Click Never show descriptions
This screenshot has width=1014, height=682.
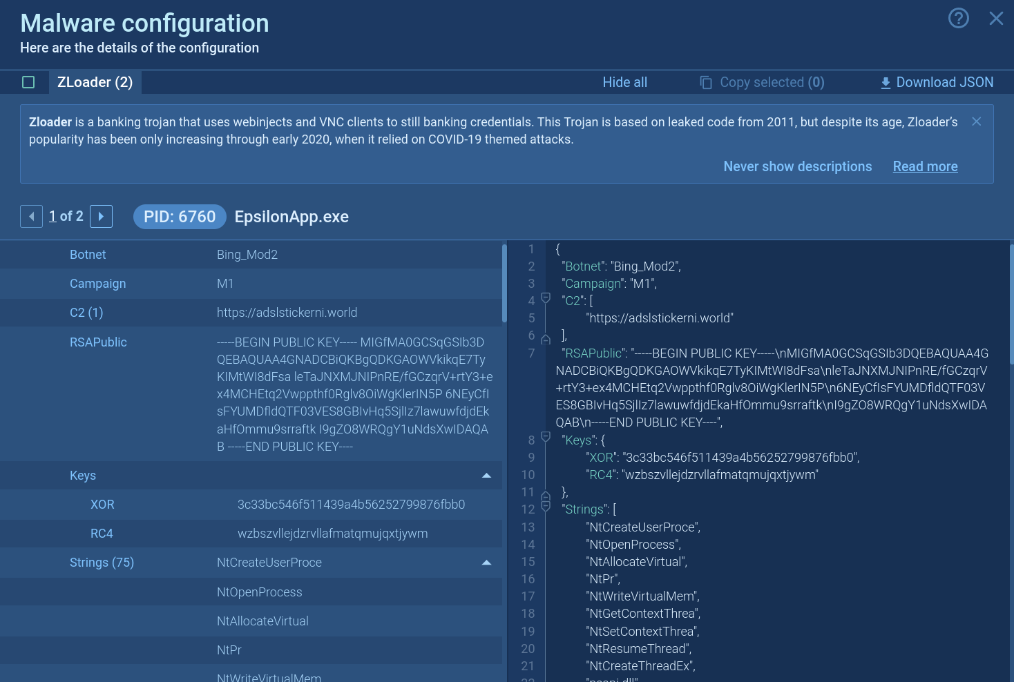point(797,166)
